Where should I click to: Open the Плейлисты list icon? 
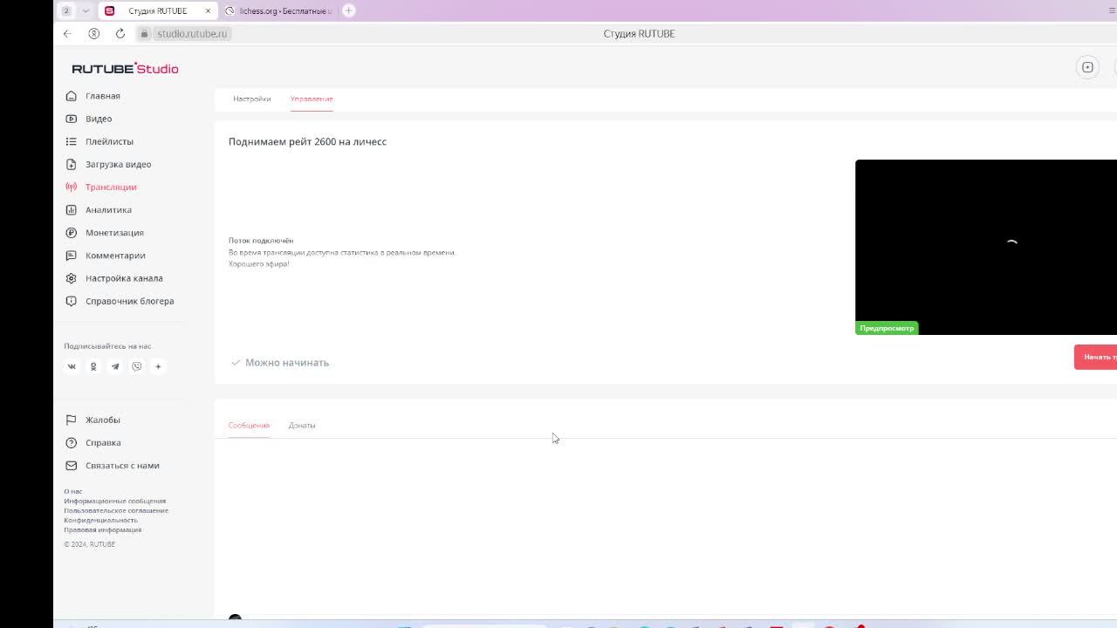tap(72, 141)
